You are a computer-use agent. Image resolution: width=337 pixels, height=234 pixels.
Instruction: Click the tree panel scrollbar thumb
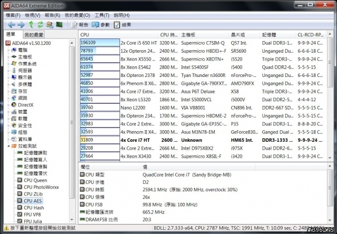(x=72, y=122)
